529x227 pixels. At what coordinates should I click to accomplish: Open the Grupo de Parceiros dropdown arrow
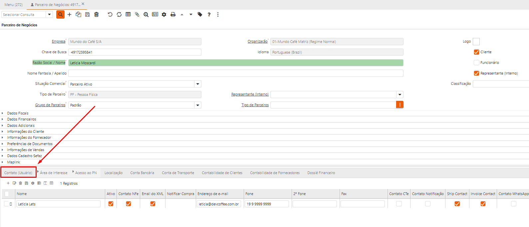(x=198, y=105)
